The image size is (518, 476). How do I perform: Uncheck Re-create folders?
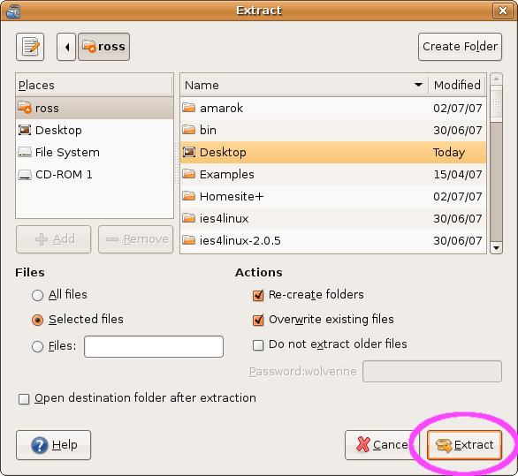[258, 295]
